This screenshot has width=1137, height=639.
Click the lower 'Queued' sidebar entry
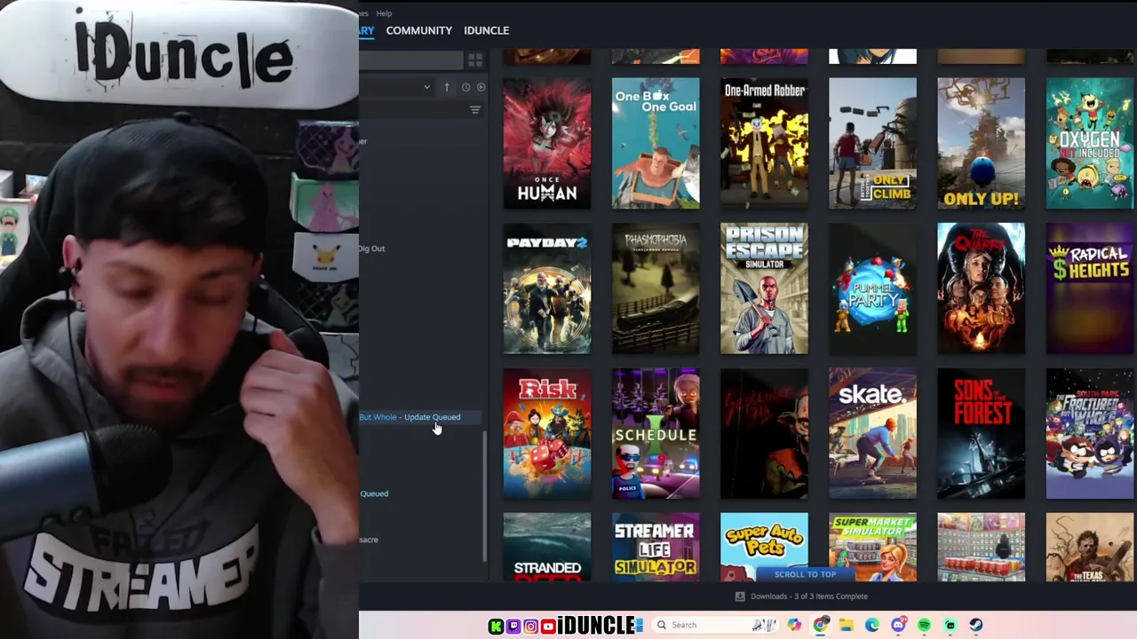pyautogui.click(x=374, y=493)
